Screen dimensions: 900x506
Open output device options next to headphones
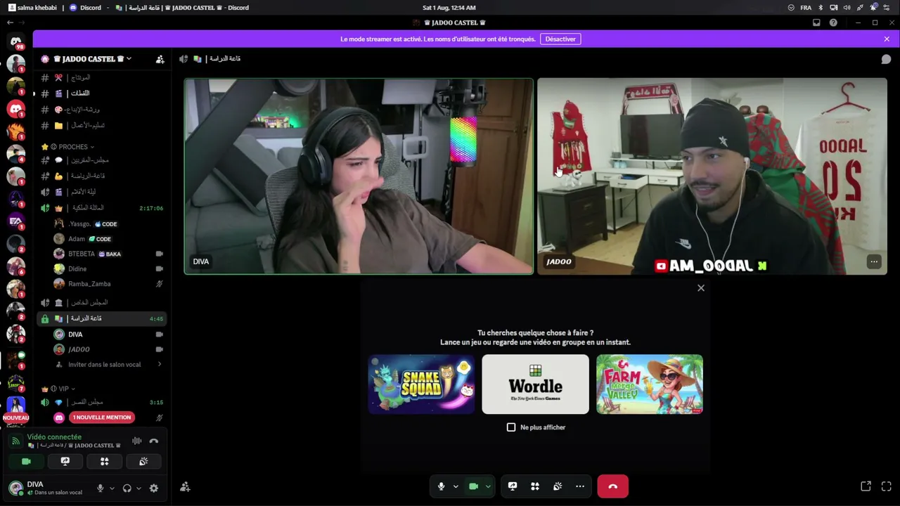coord(139,488)
